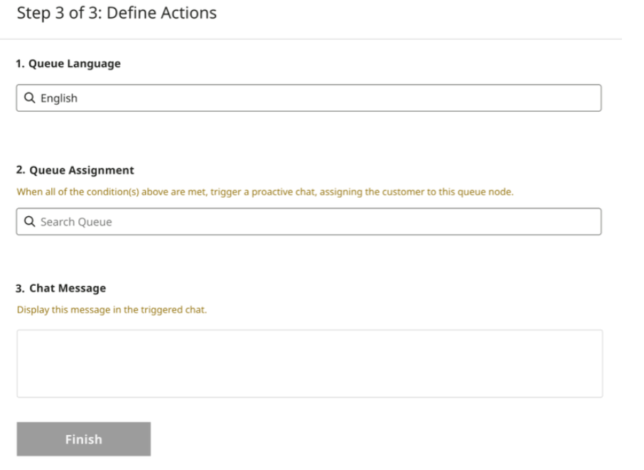Click the Search Queue placeholder text
This screenshot has width=644, height=470.
(x=76, y=222)
